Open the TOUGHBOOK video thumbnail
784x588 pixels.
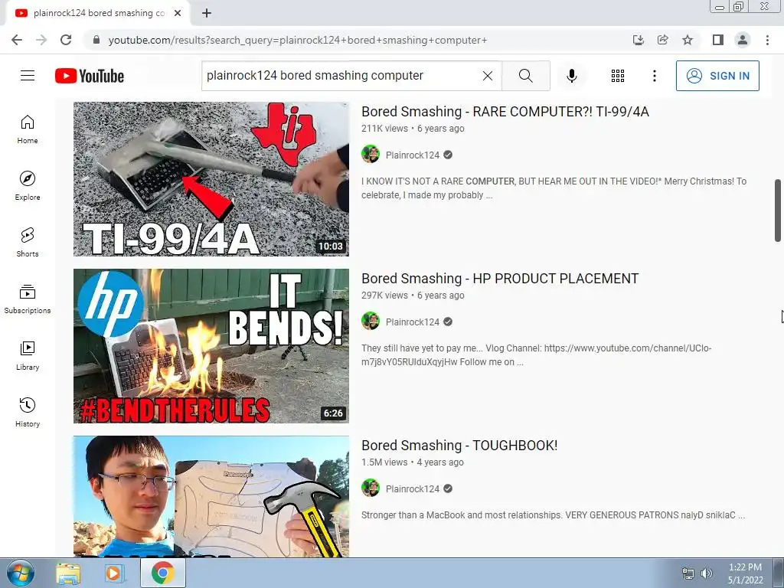[x=211, y=496]
